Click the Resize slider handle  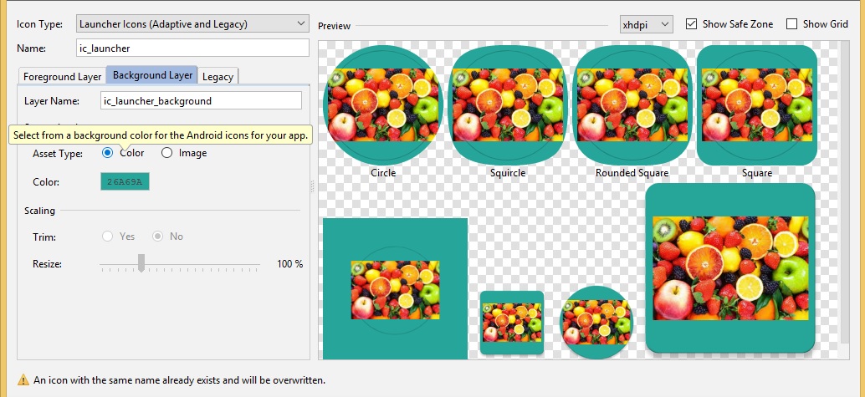point(141,262)
